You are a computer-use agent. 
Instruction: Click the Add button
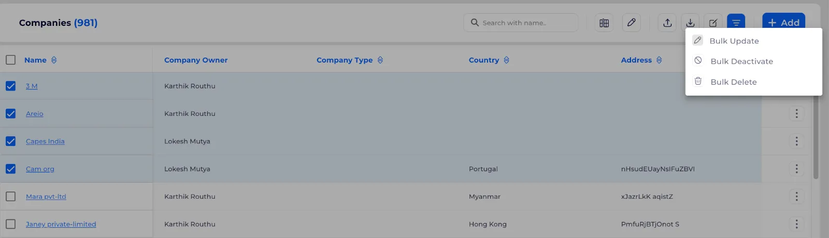783,22
